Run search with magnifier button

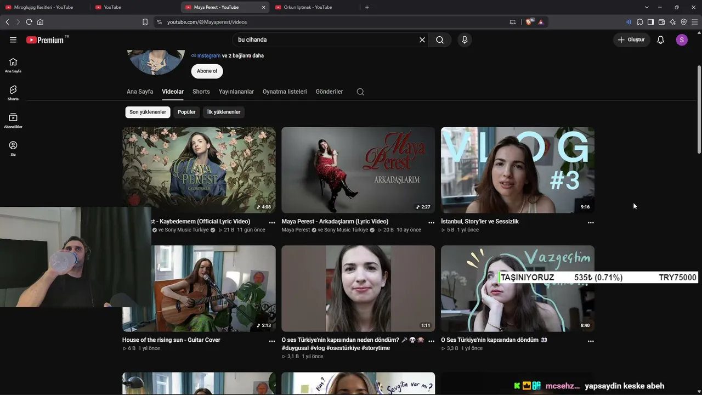440,40
